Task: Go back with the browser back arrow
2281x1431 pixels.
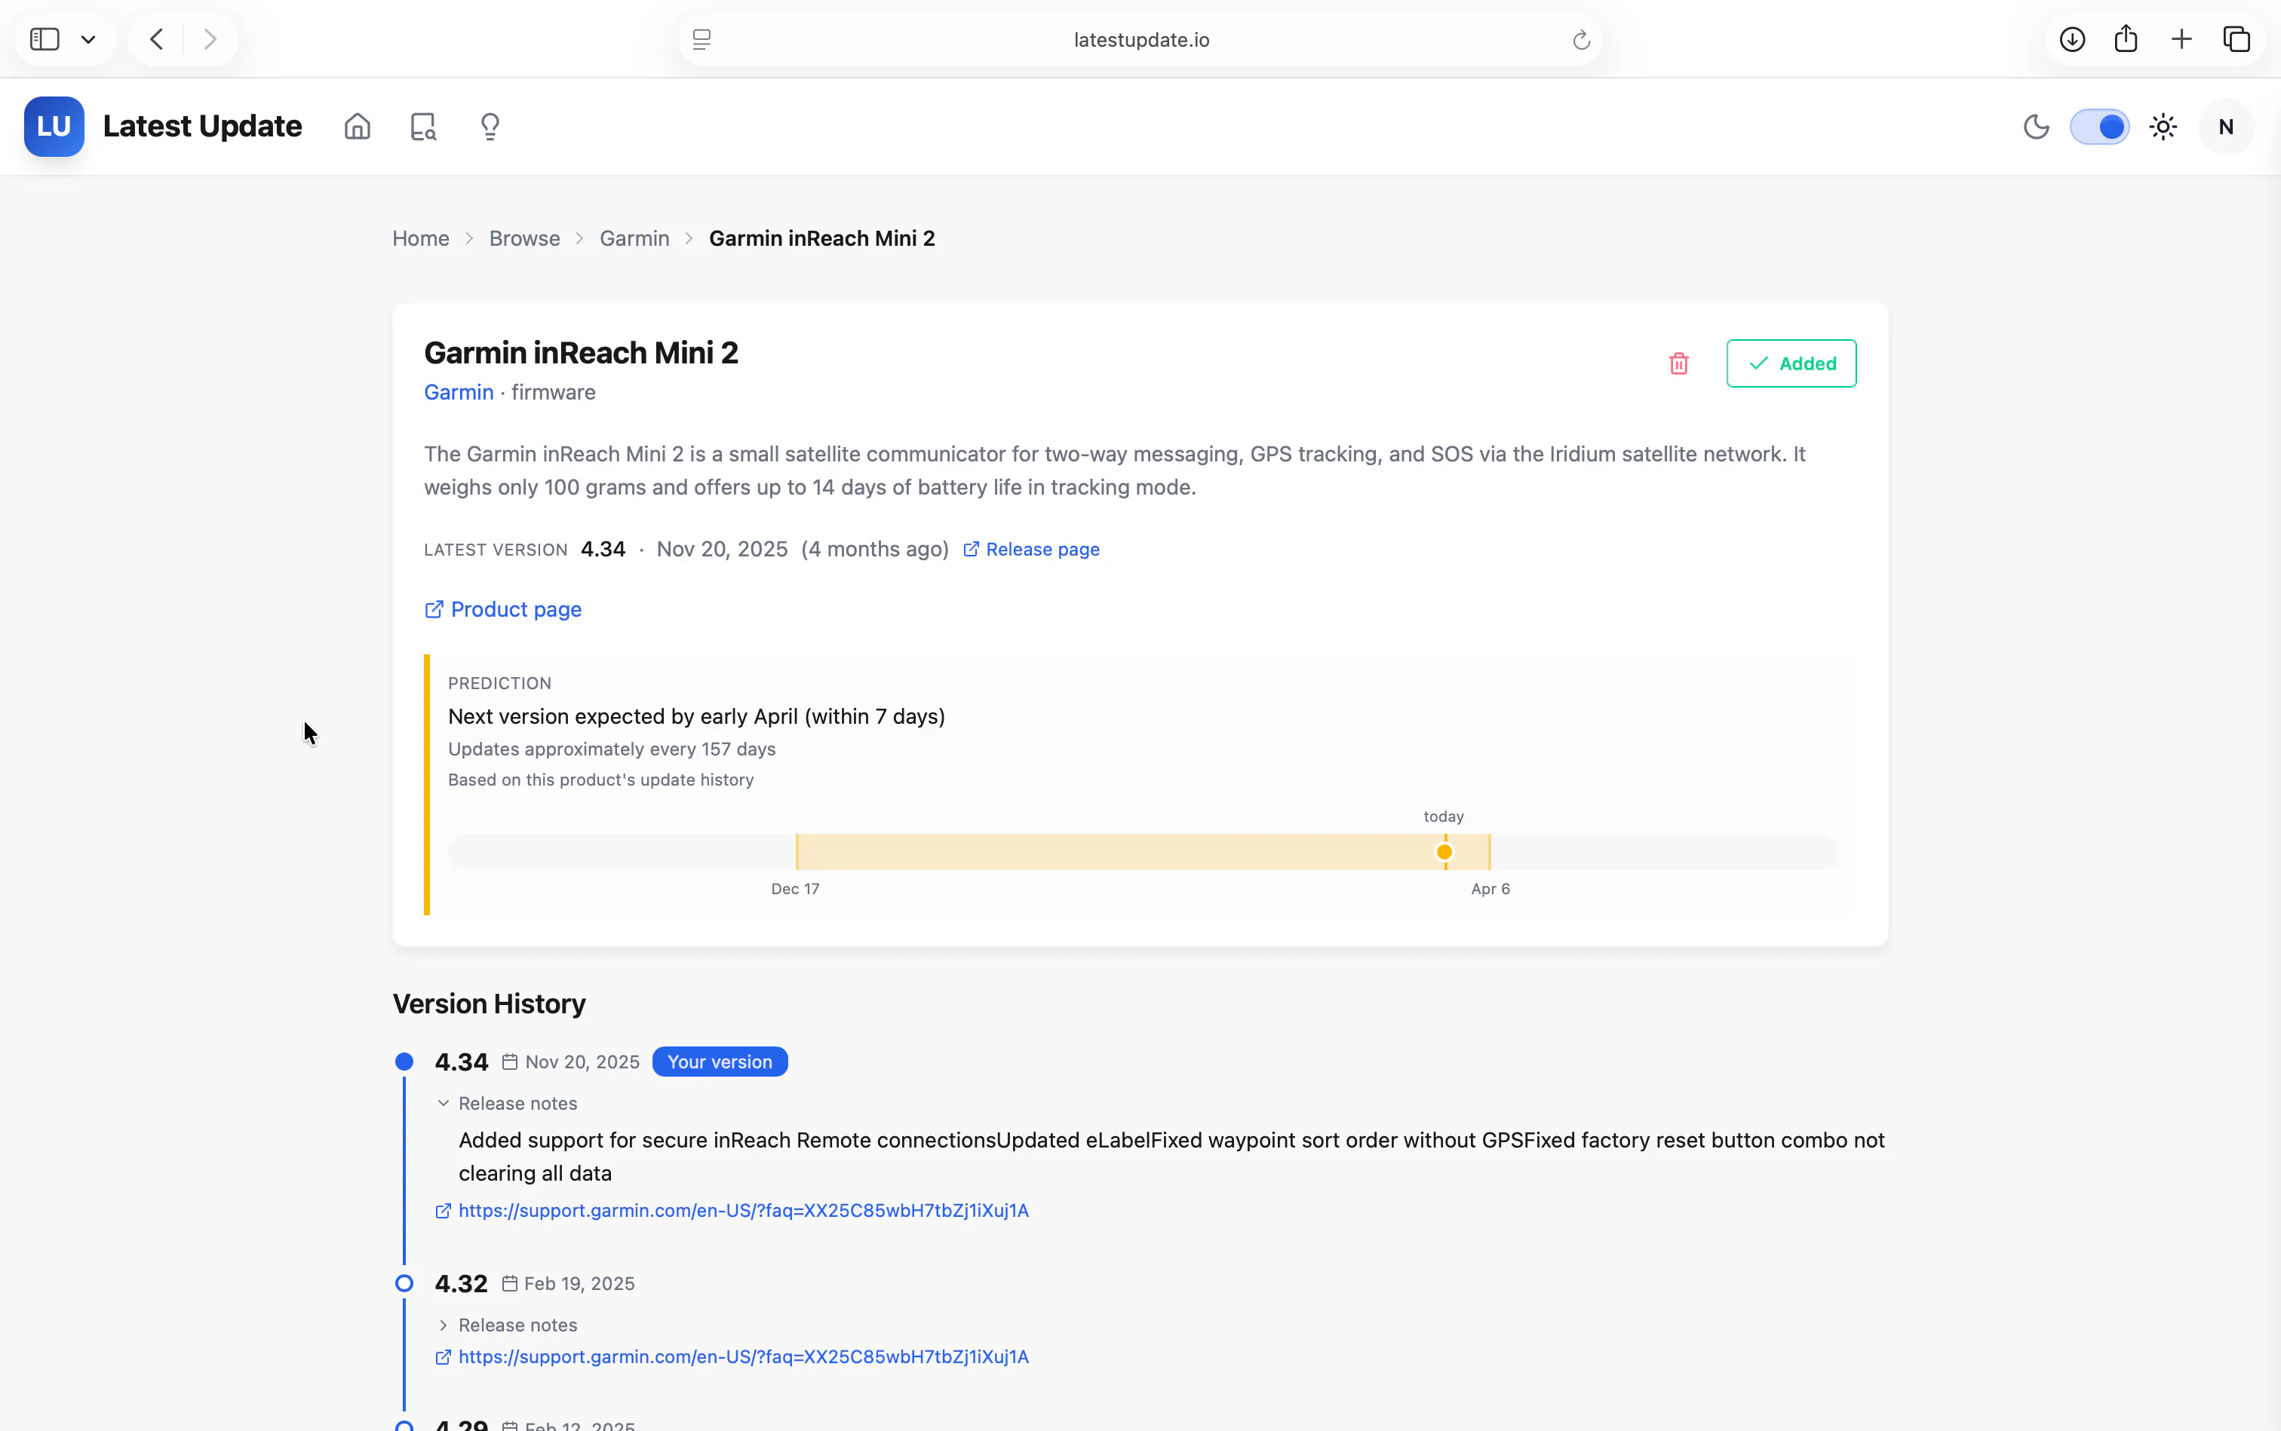Action: (x=157, y=38)
